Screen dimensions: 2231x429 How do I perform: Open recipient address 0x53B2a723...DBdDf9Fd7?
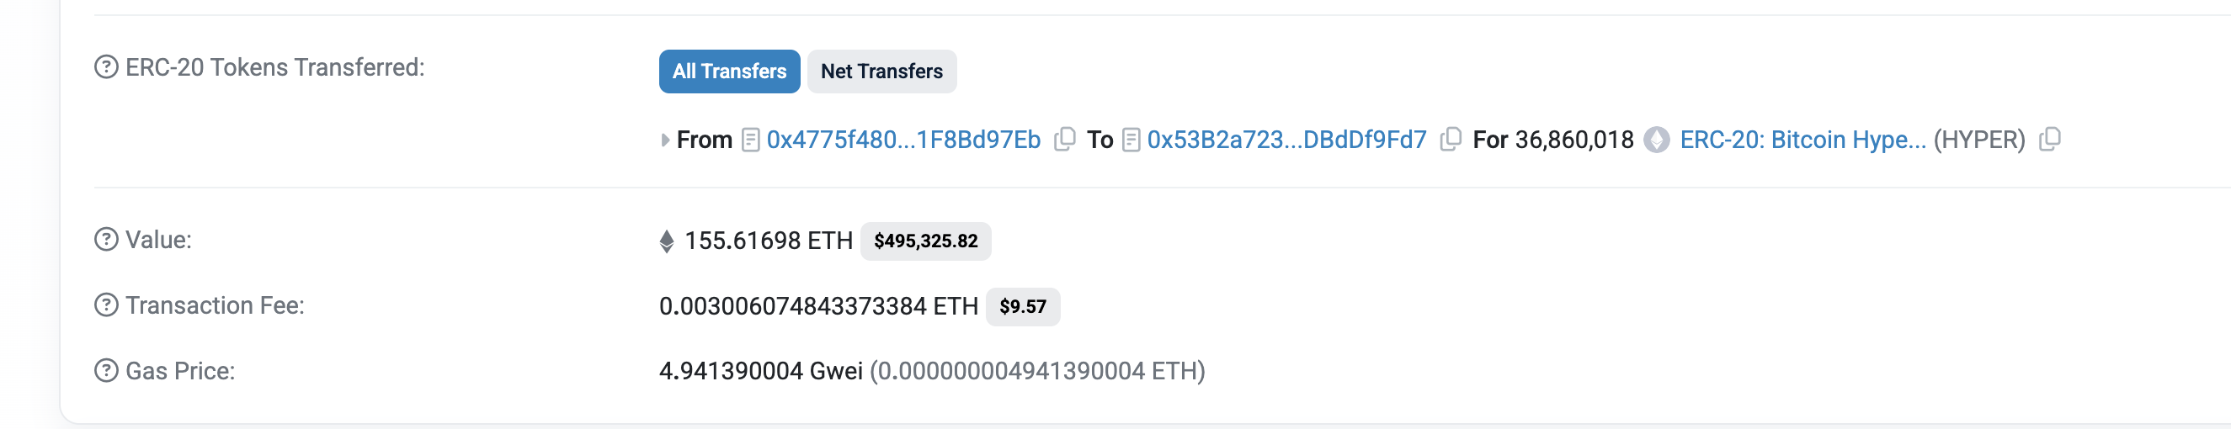click(x=1286, y=140)
